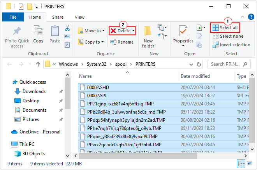Create a New folder
257x170 pixels.
coord(148,37)
